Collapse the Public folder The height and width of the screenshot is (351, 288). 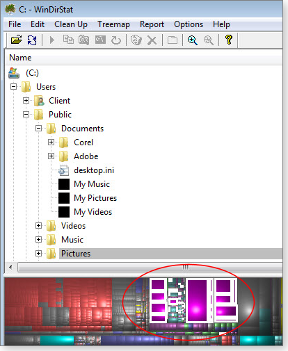(26, 115)
